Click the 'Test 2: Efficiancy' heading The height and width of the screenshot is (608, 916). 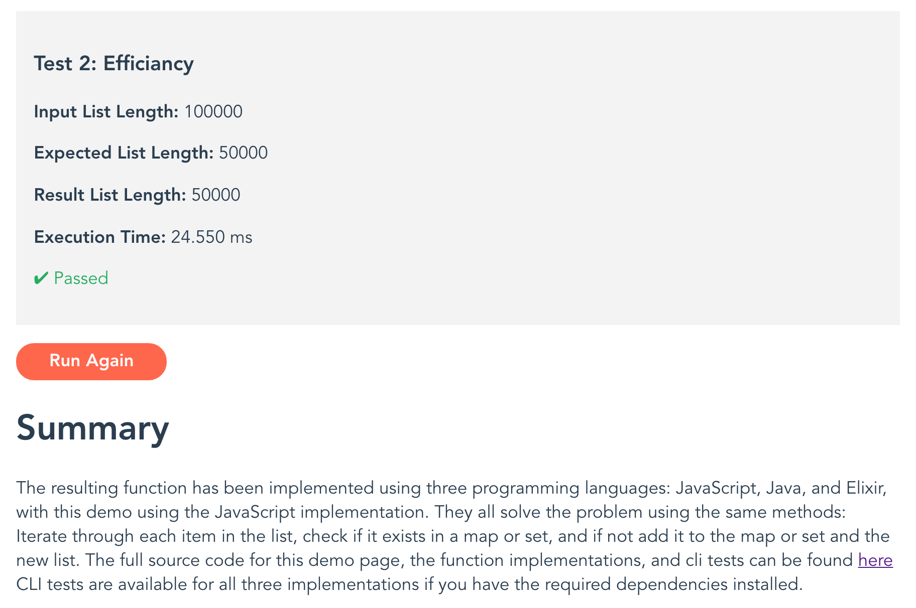click(x=113, y=64)
